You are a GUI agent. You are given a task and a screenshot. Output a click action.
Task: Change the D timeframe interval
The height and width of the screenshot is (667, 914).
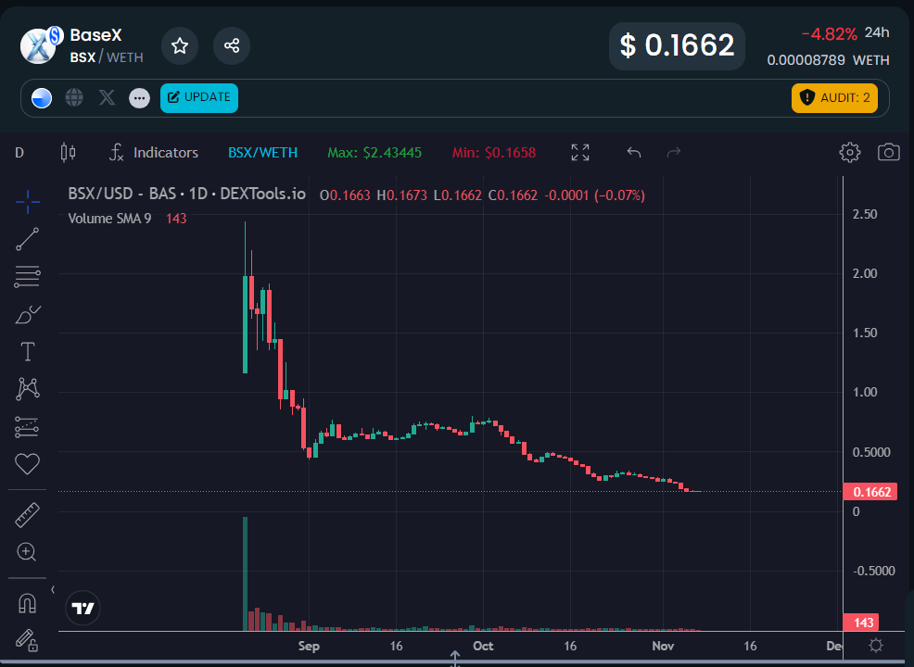coord(19,153)
